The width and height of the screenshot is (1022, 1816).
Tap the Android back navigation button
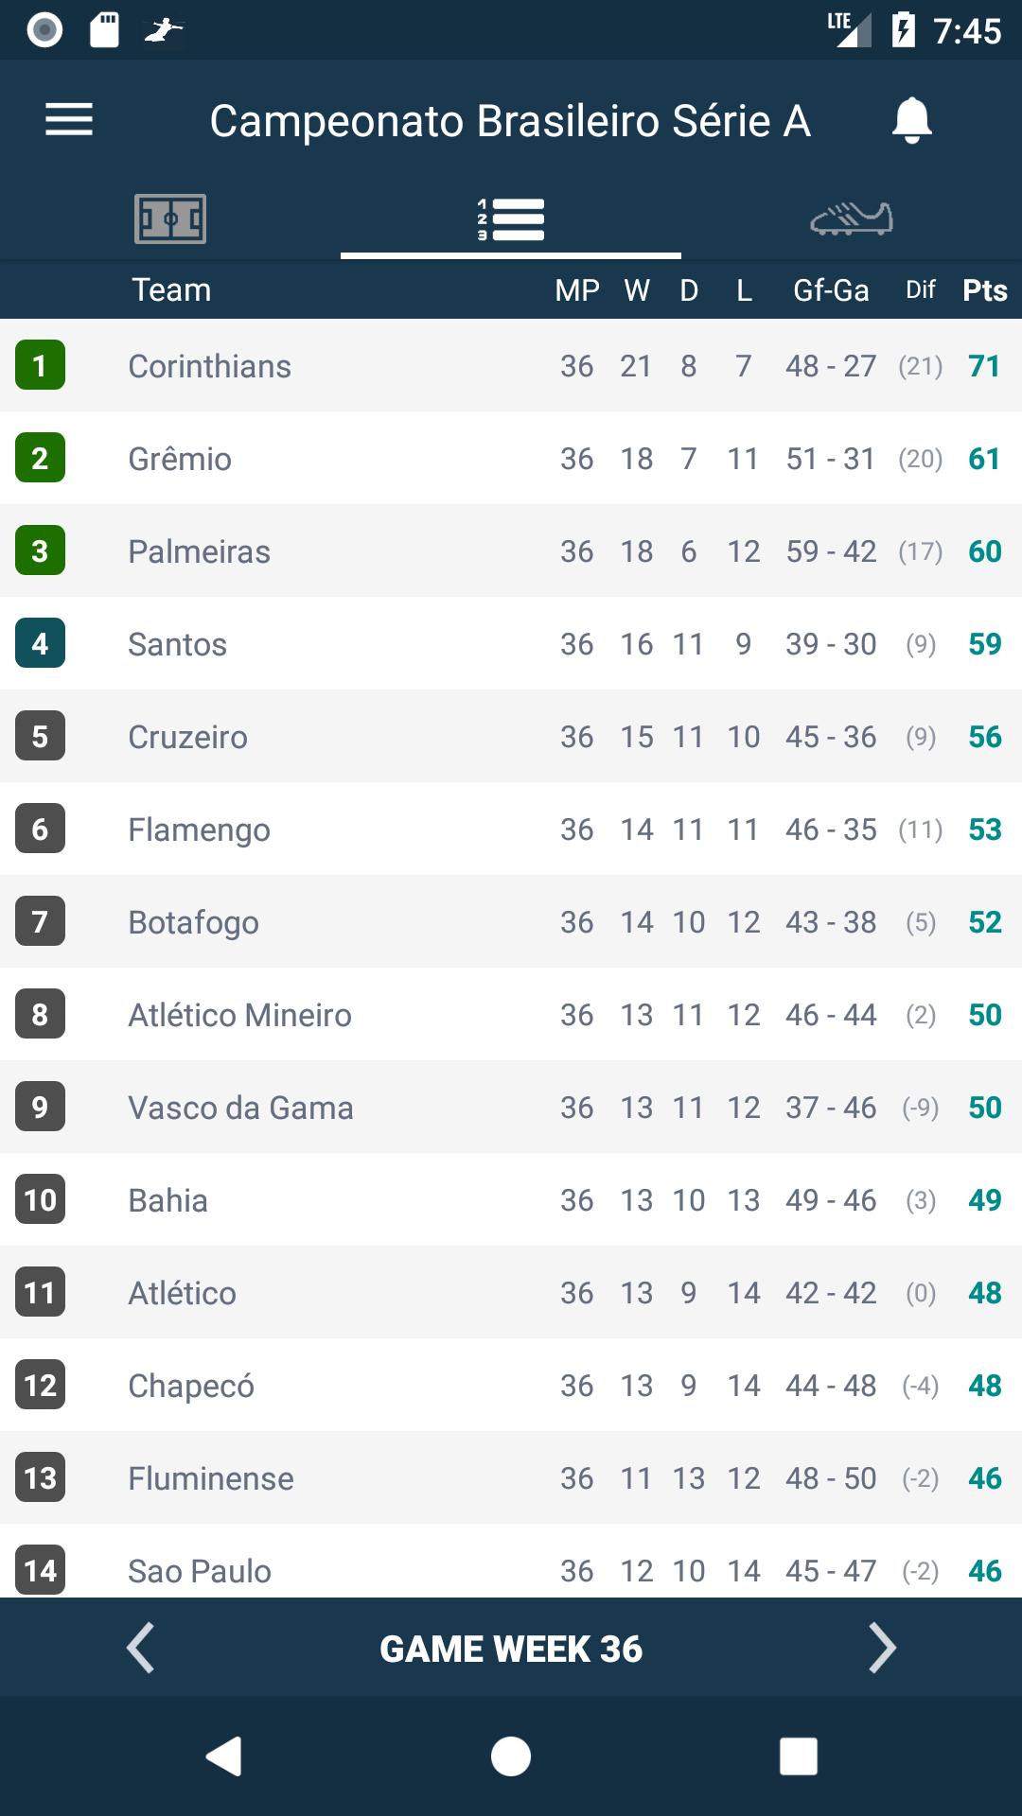[x=224, y=1756]
